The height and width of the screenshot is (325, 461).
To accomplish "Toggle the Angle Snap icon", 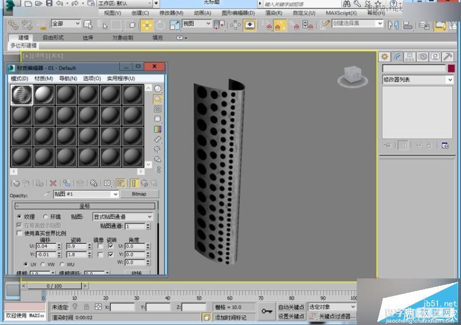I will [x=279, y=25].
